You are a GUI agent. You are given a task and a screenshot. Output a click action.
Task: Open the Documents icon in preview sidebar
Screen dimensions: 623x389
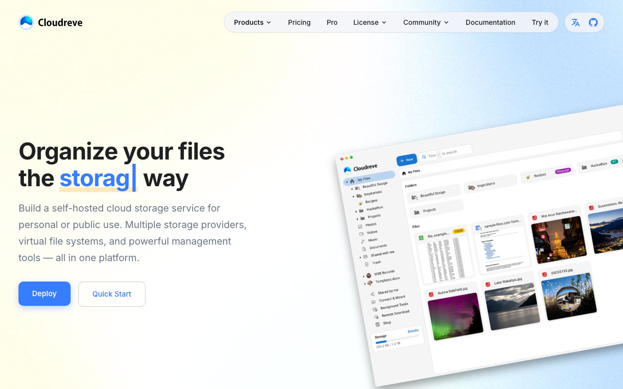[x=364, y=248]
